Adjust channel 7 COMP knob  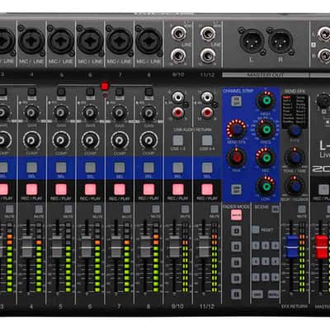[120, 140]
